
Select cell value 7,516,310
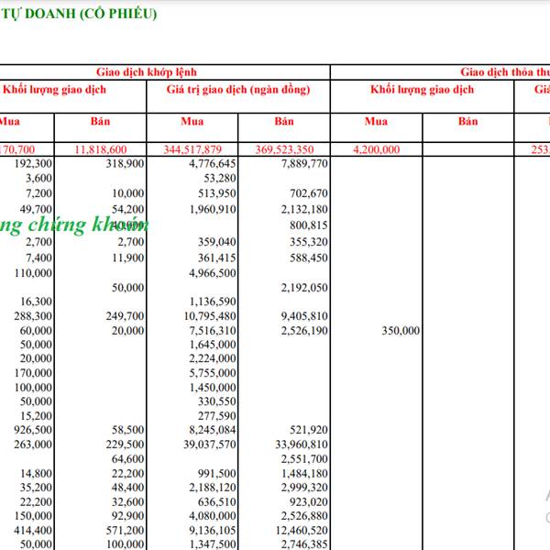pyautogui.click(x=213, y=330)
